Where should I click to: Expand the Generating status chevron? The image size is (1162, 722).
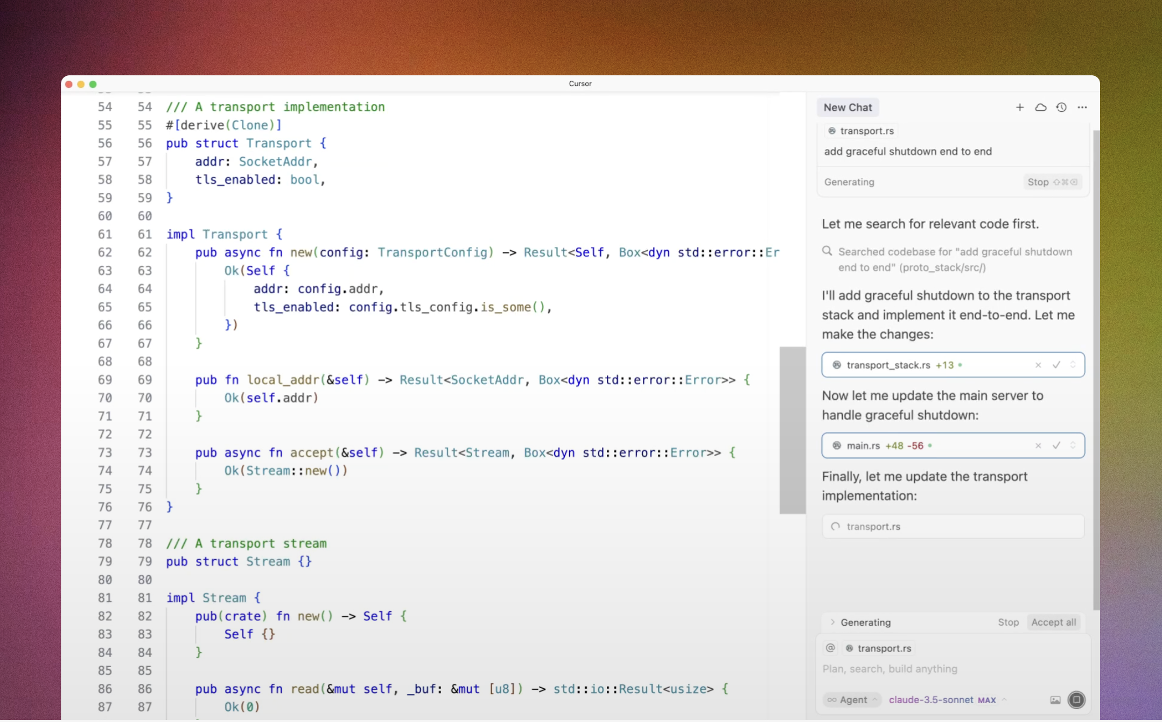click(832, 622)
